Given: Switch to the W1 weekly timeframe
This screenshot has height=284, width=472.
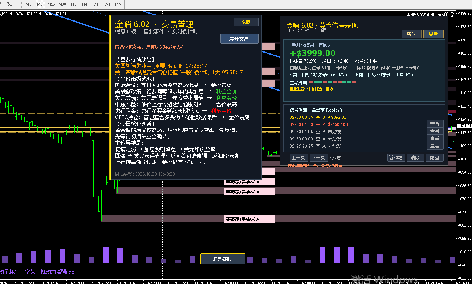Looking at the screenshot, I should coord(107,4).
